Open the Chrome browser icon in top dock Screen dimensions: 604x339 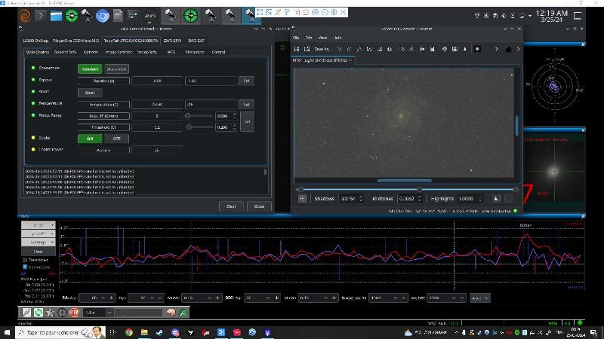pos(103,14)
